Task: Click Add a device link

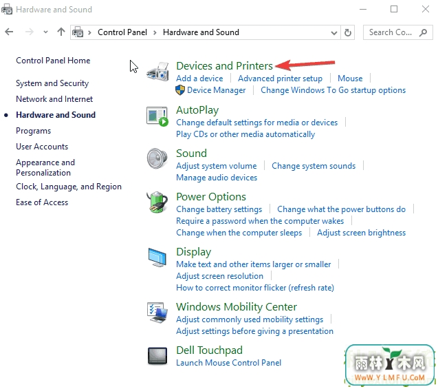Action: pos(199,78)
